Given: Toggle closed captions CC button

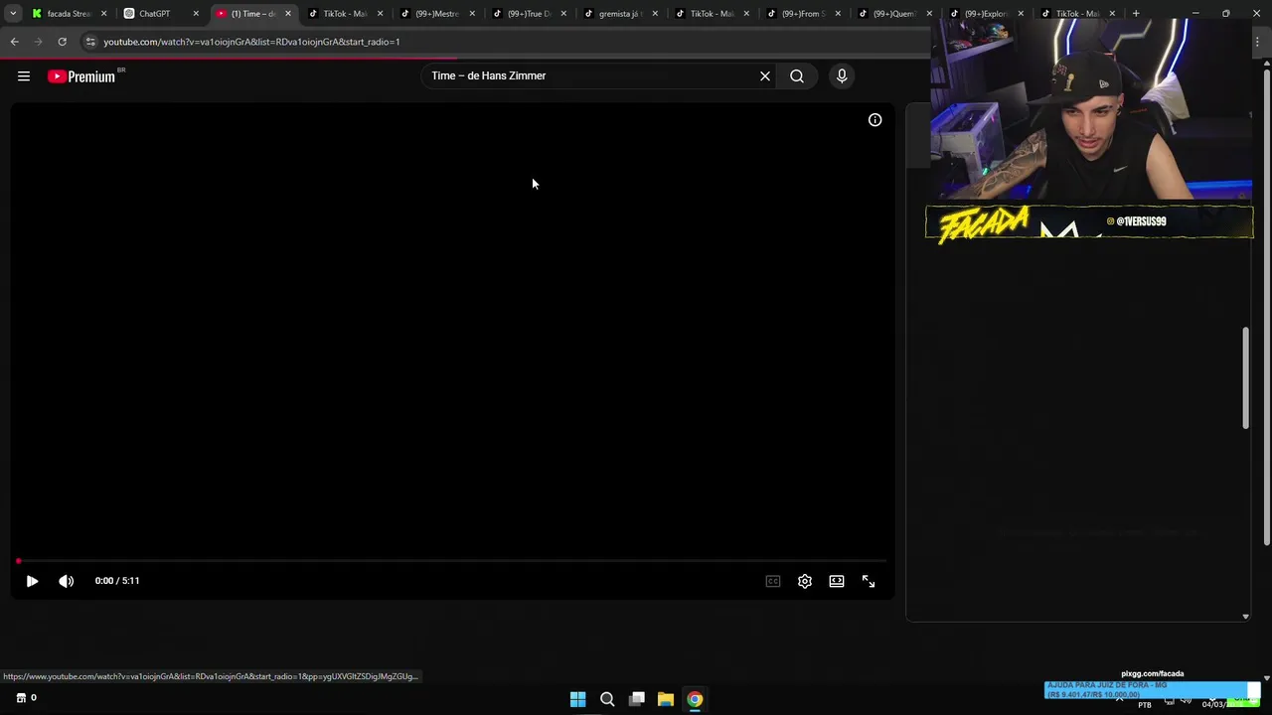Looking at the screenshot, I should [773, 581].
